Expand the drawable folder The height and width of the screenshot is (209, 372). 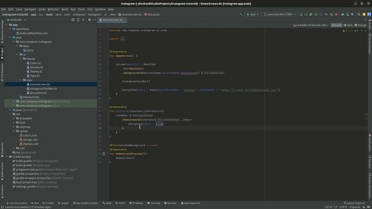(x=13, y=118)
